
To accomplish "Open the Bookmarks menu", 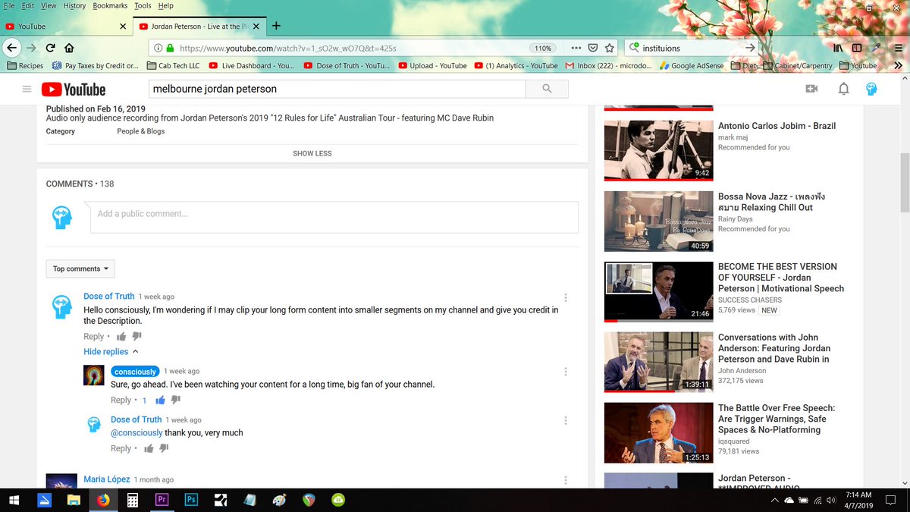I will (x=110, y=5).
